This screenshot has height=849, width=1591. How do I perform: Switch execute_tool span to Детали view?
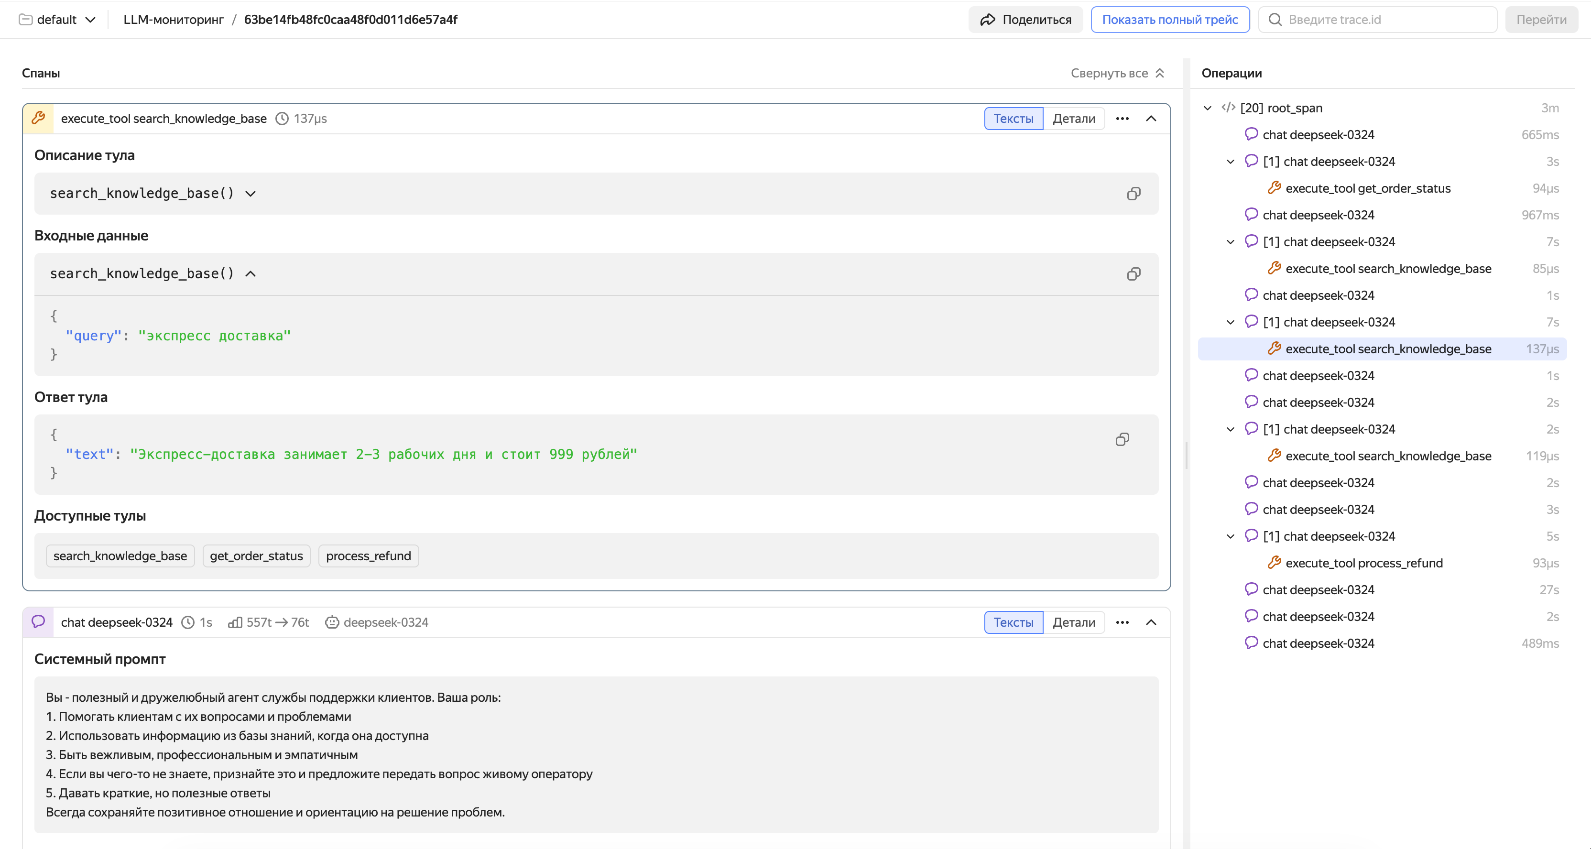coord(1073,119)
